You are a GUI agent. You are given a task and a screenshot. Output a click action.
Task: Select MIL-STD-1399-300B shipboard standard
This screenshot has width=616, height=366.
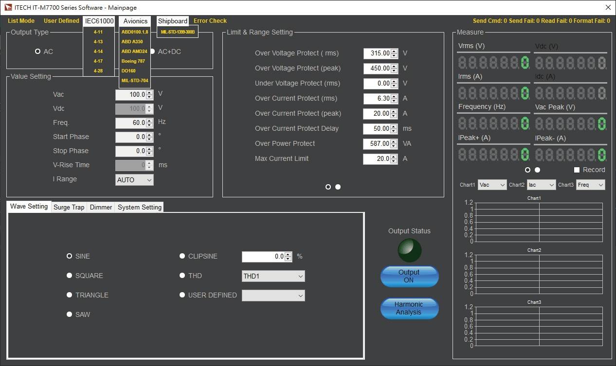(178, 32)
